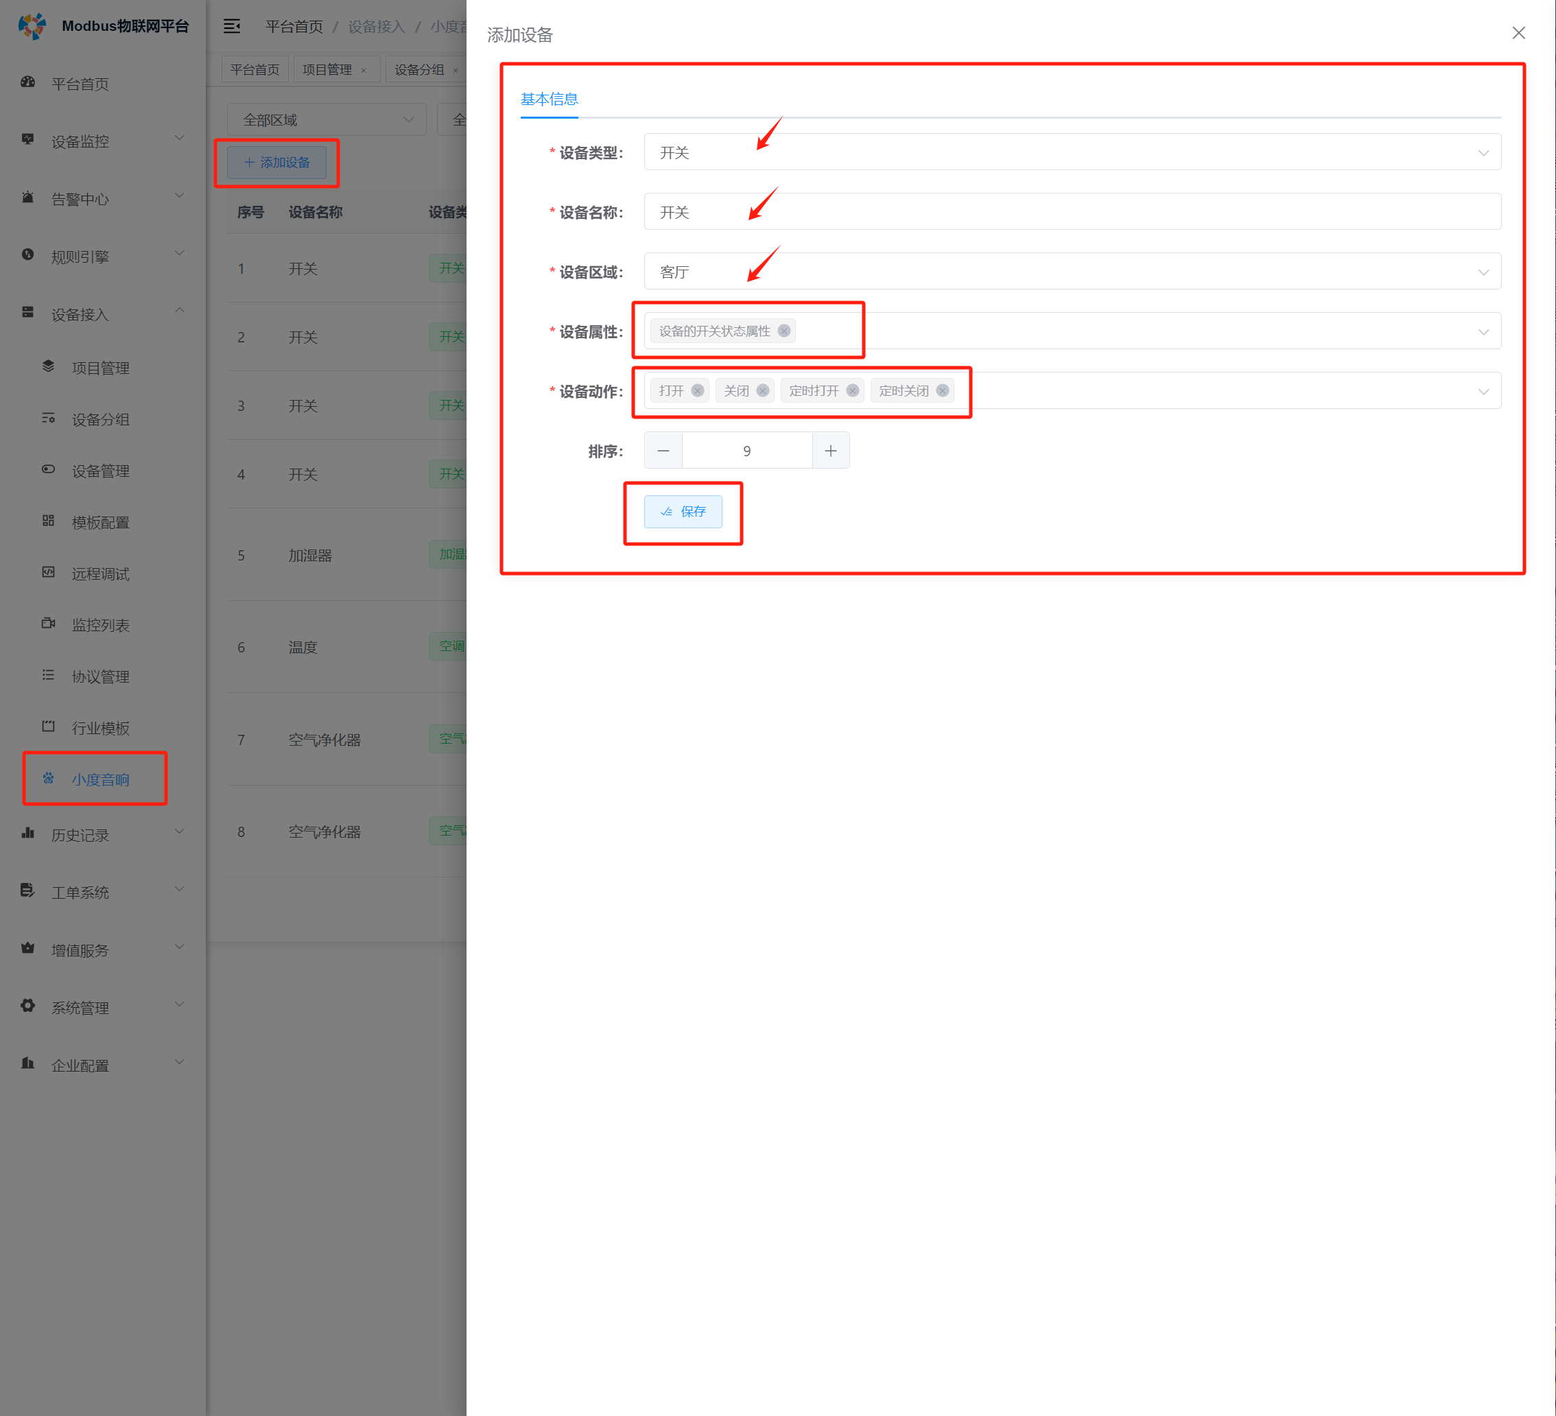Remove the 定时打开 action tag
The image size is (1556, 1416).
pyautogui.click(x=852, y=390)
